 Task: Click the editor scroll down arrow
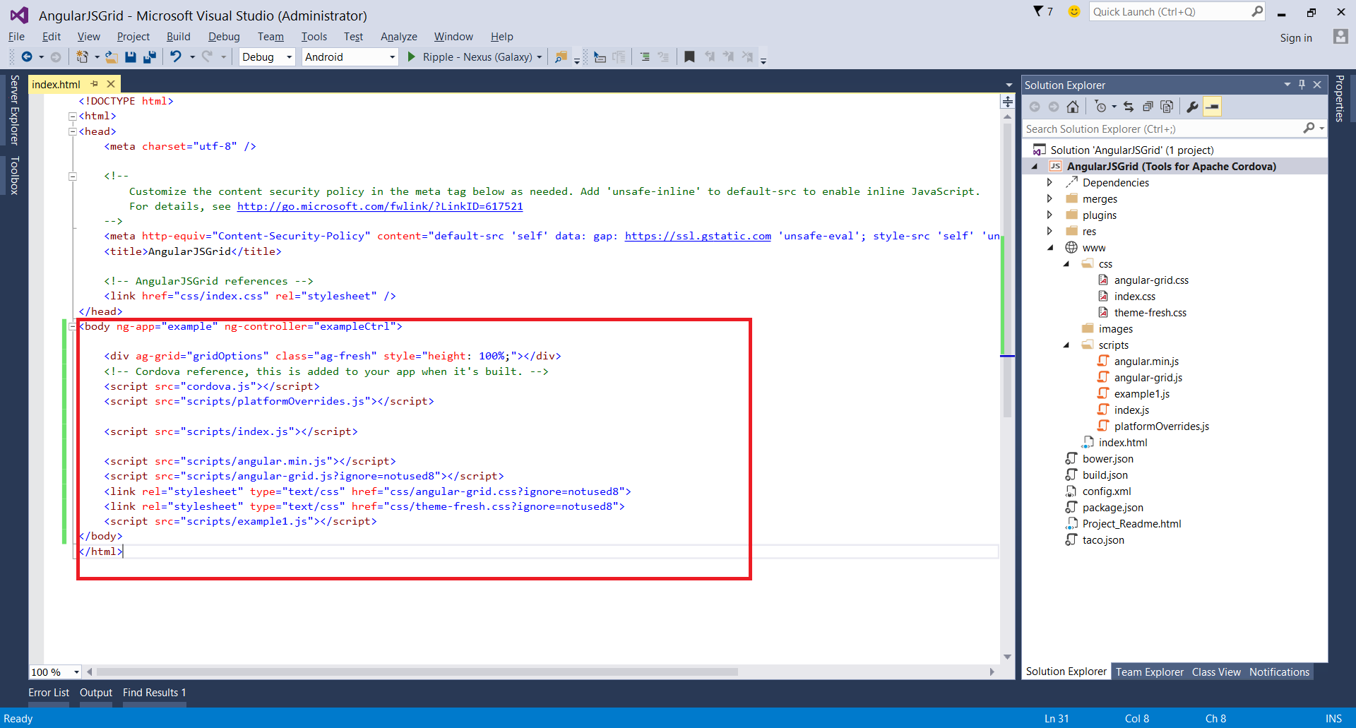(x=1008, y=657)
